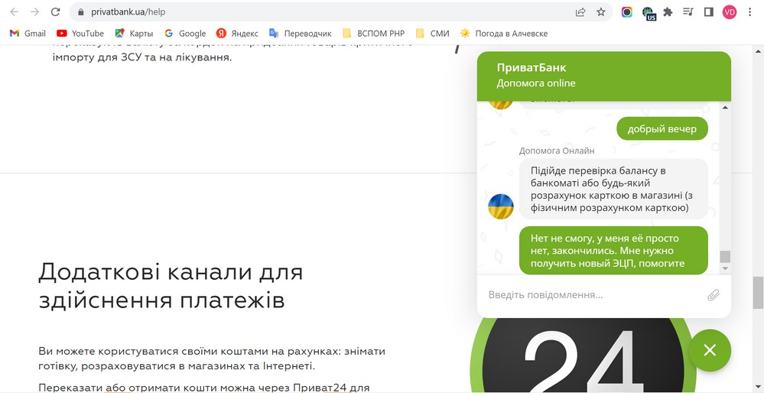The width and height of the screenshot is (764, 393).
Task: Bookmark this page with the star icon
Action: point(601,12)
